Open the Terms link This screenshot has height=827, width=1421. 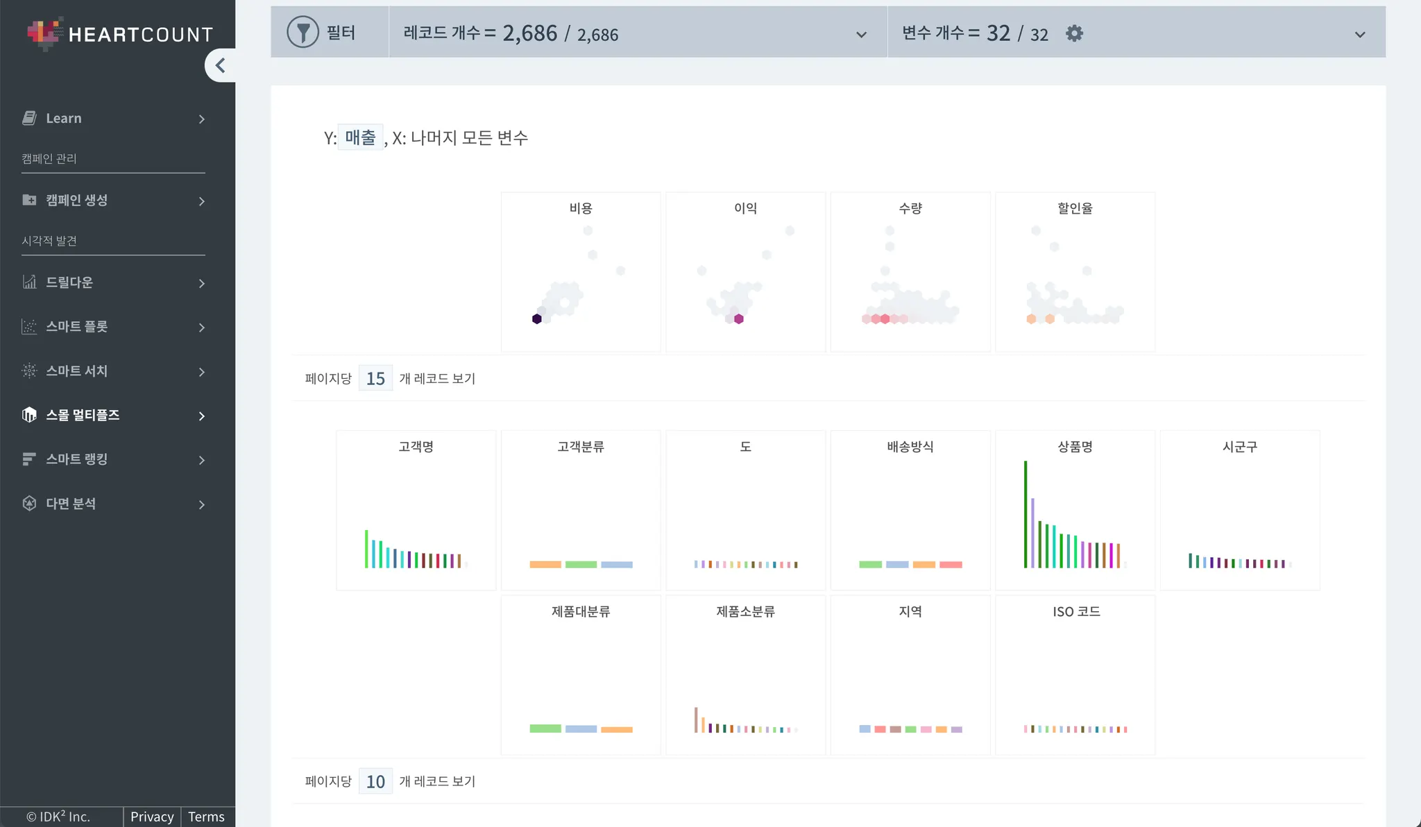(x=206, y=817)
